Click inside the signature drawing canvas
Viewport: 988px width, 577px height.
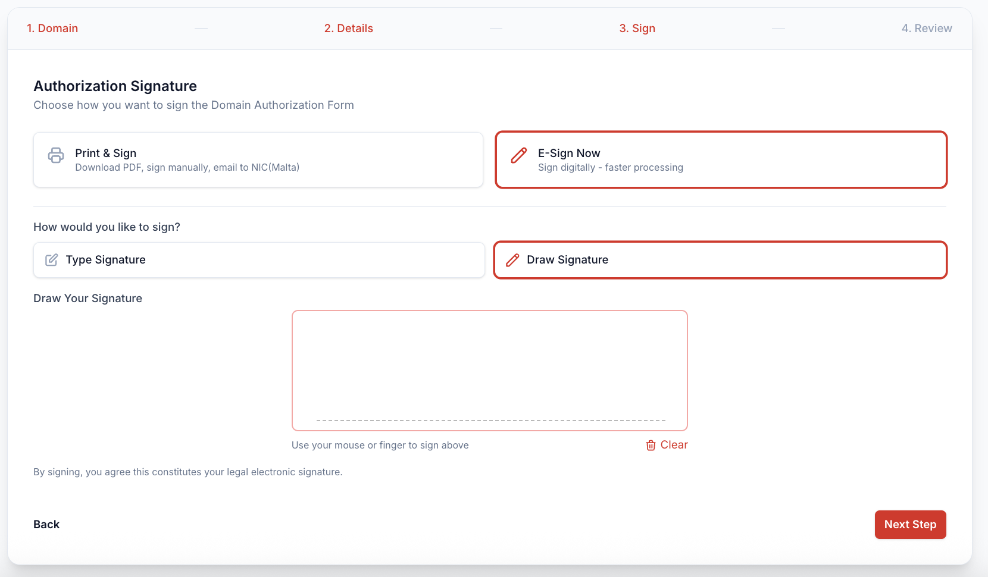pyautogui.click(x=489, y=363)
